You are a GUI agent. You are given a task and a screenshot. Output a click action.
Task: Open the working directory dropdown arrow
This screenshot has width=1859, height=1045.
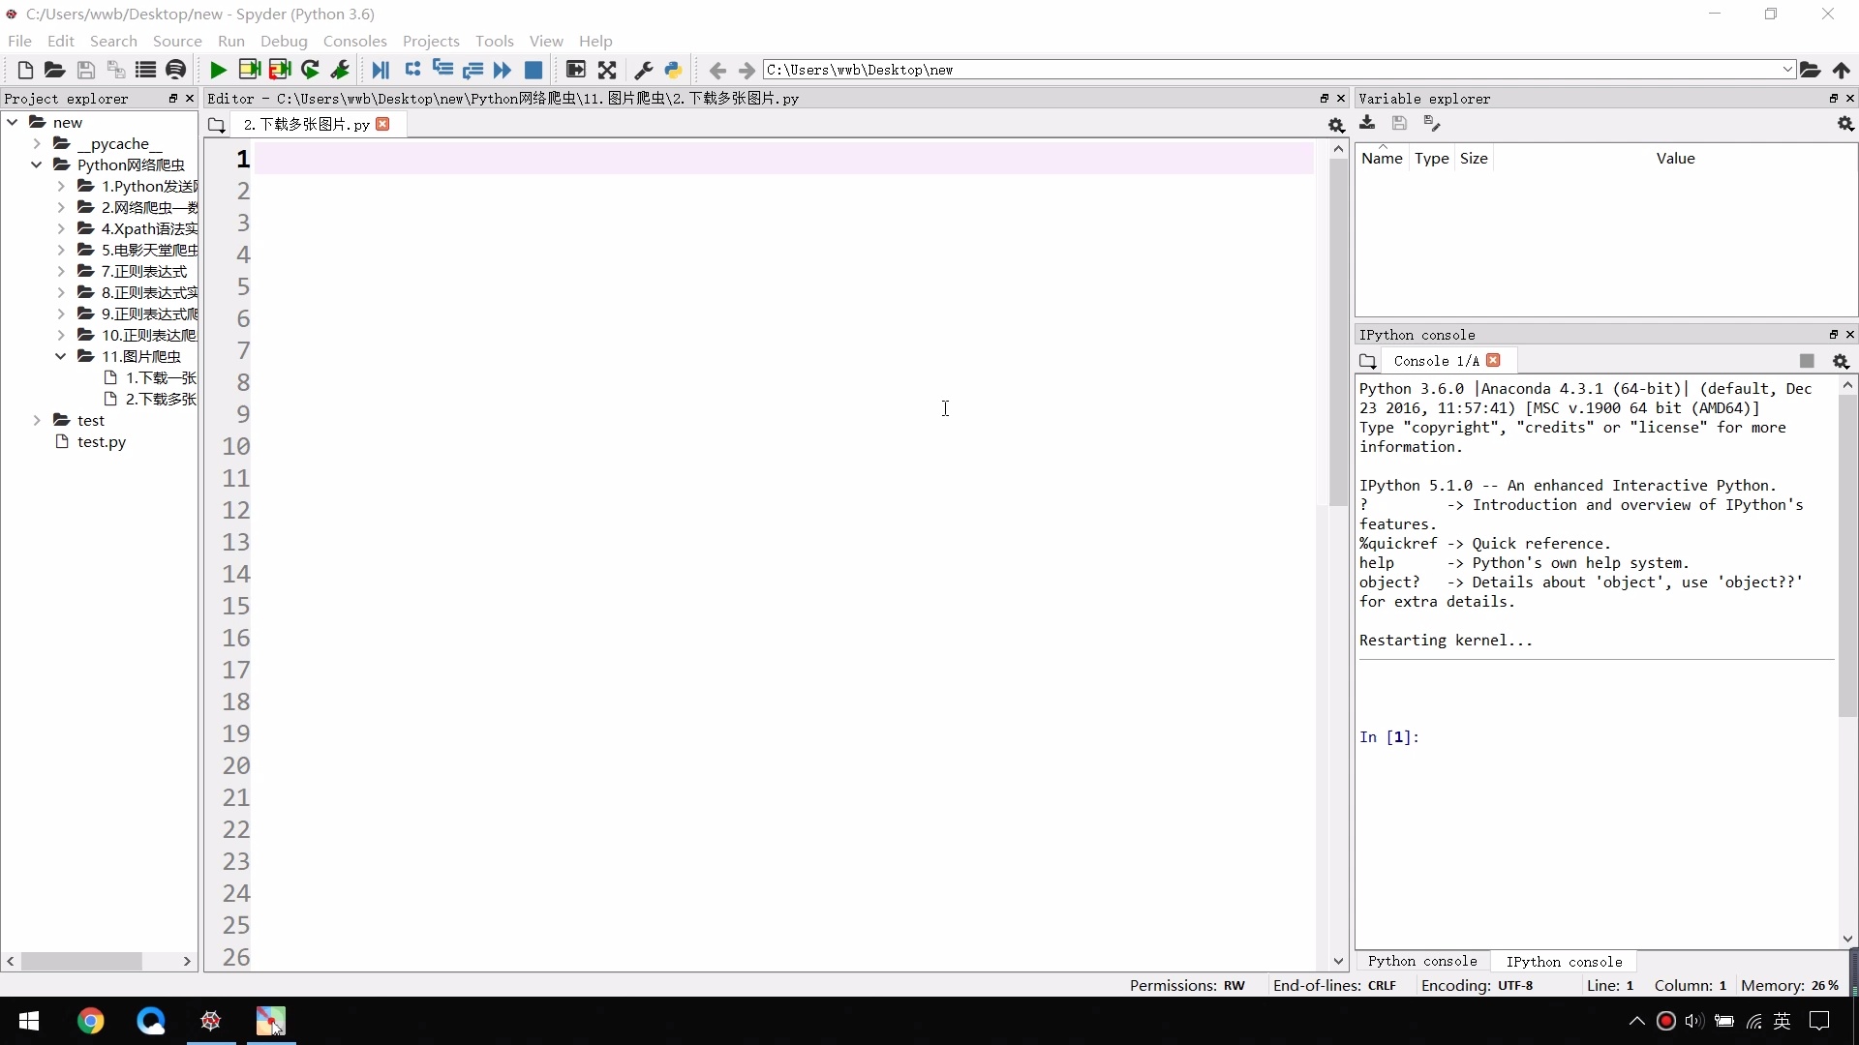(x=1786, y=70)
